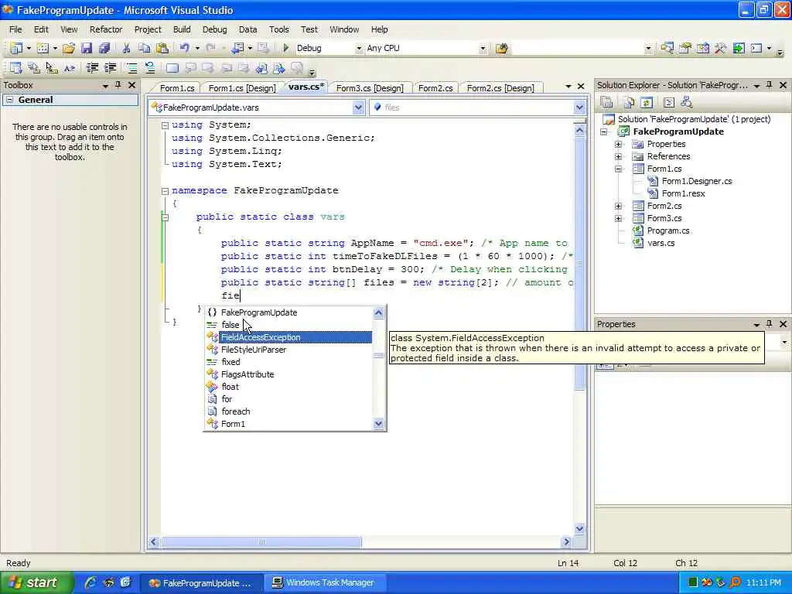
Task: Toggle bookmark on the current line
Action: [172, 68]
